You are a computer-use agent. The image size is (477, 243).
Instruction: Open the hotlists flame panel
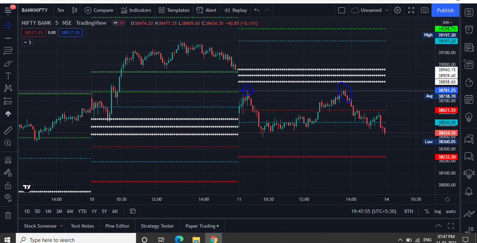(x=469, y=82)
